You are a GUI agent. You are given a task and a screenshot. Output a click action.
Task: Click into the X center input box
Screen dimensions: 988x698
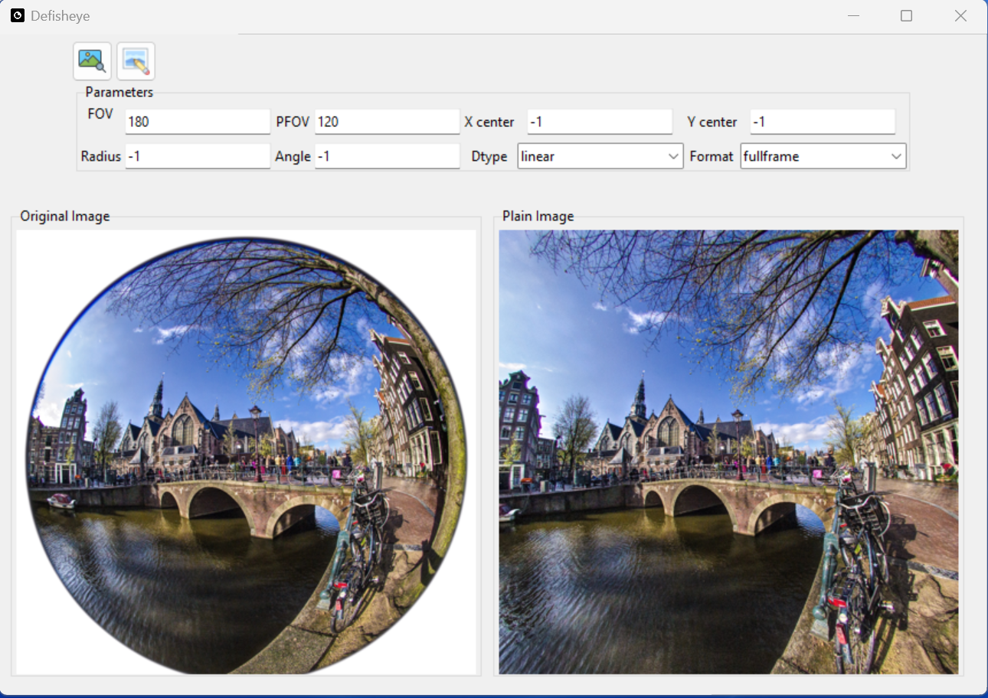[x=600, y=122]
